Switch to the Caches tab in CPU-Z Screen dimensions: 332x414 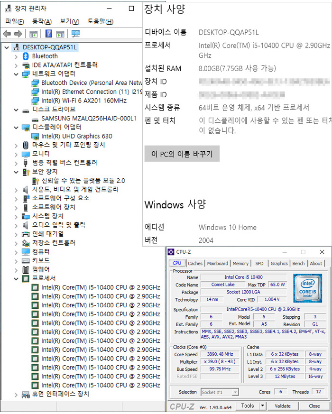195,264
